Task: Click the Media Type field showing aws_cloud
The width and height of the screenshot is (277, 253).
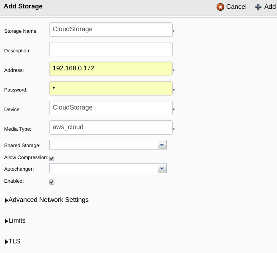Action: (111, 127)
